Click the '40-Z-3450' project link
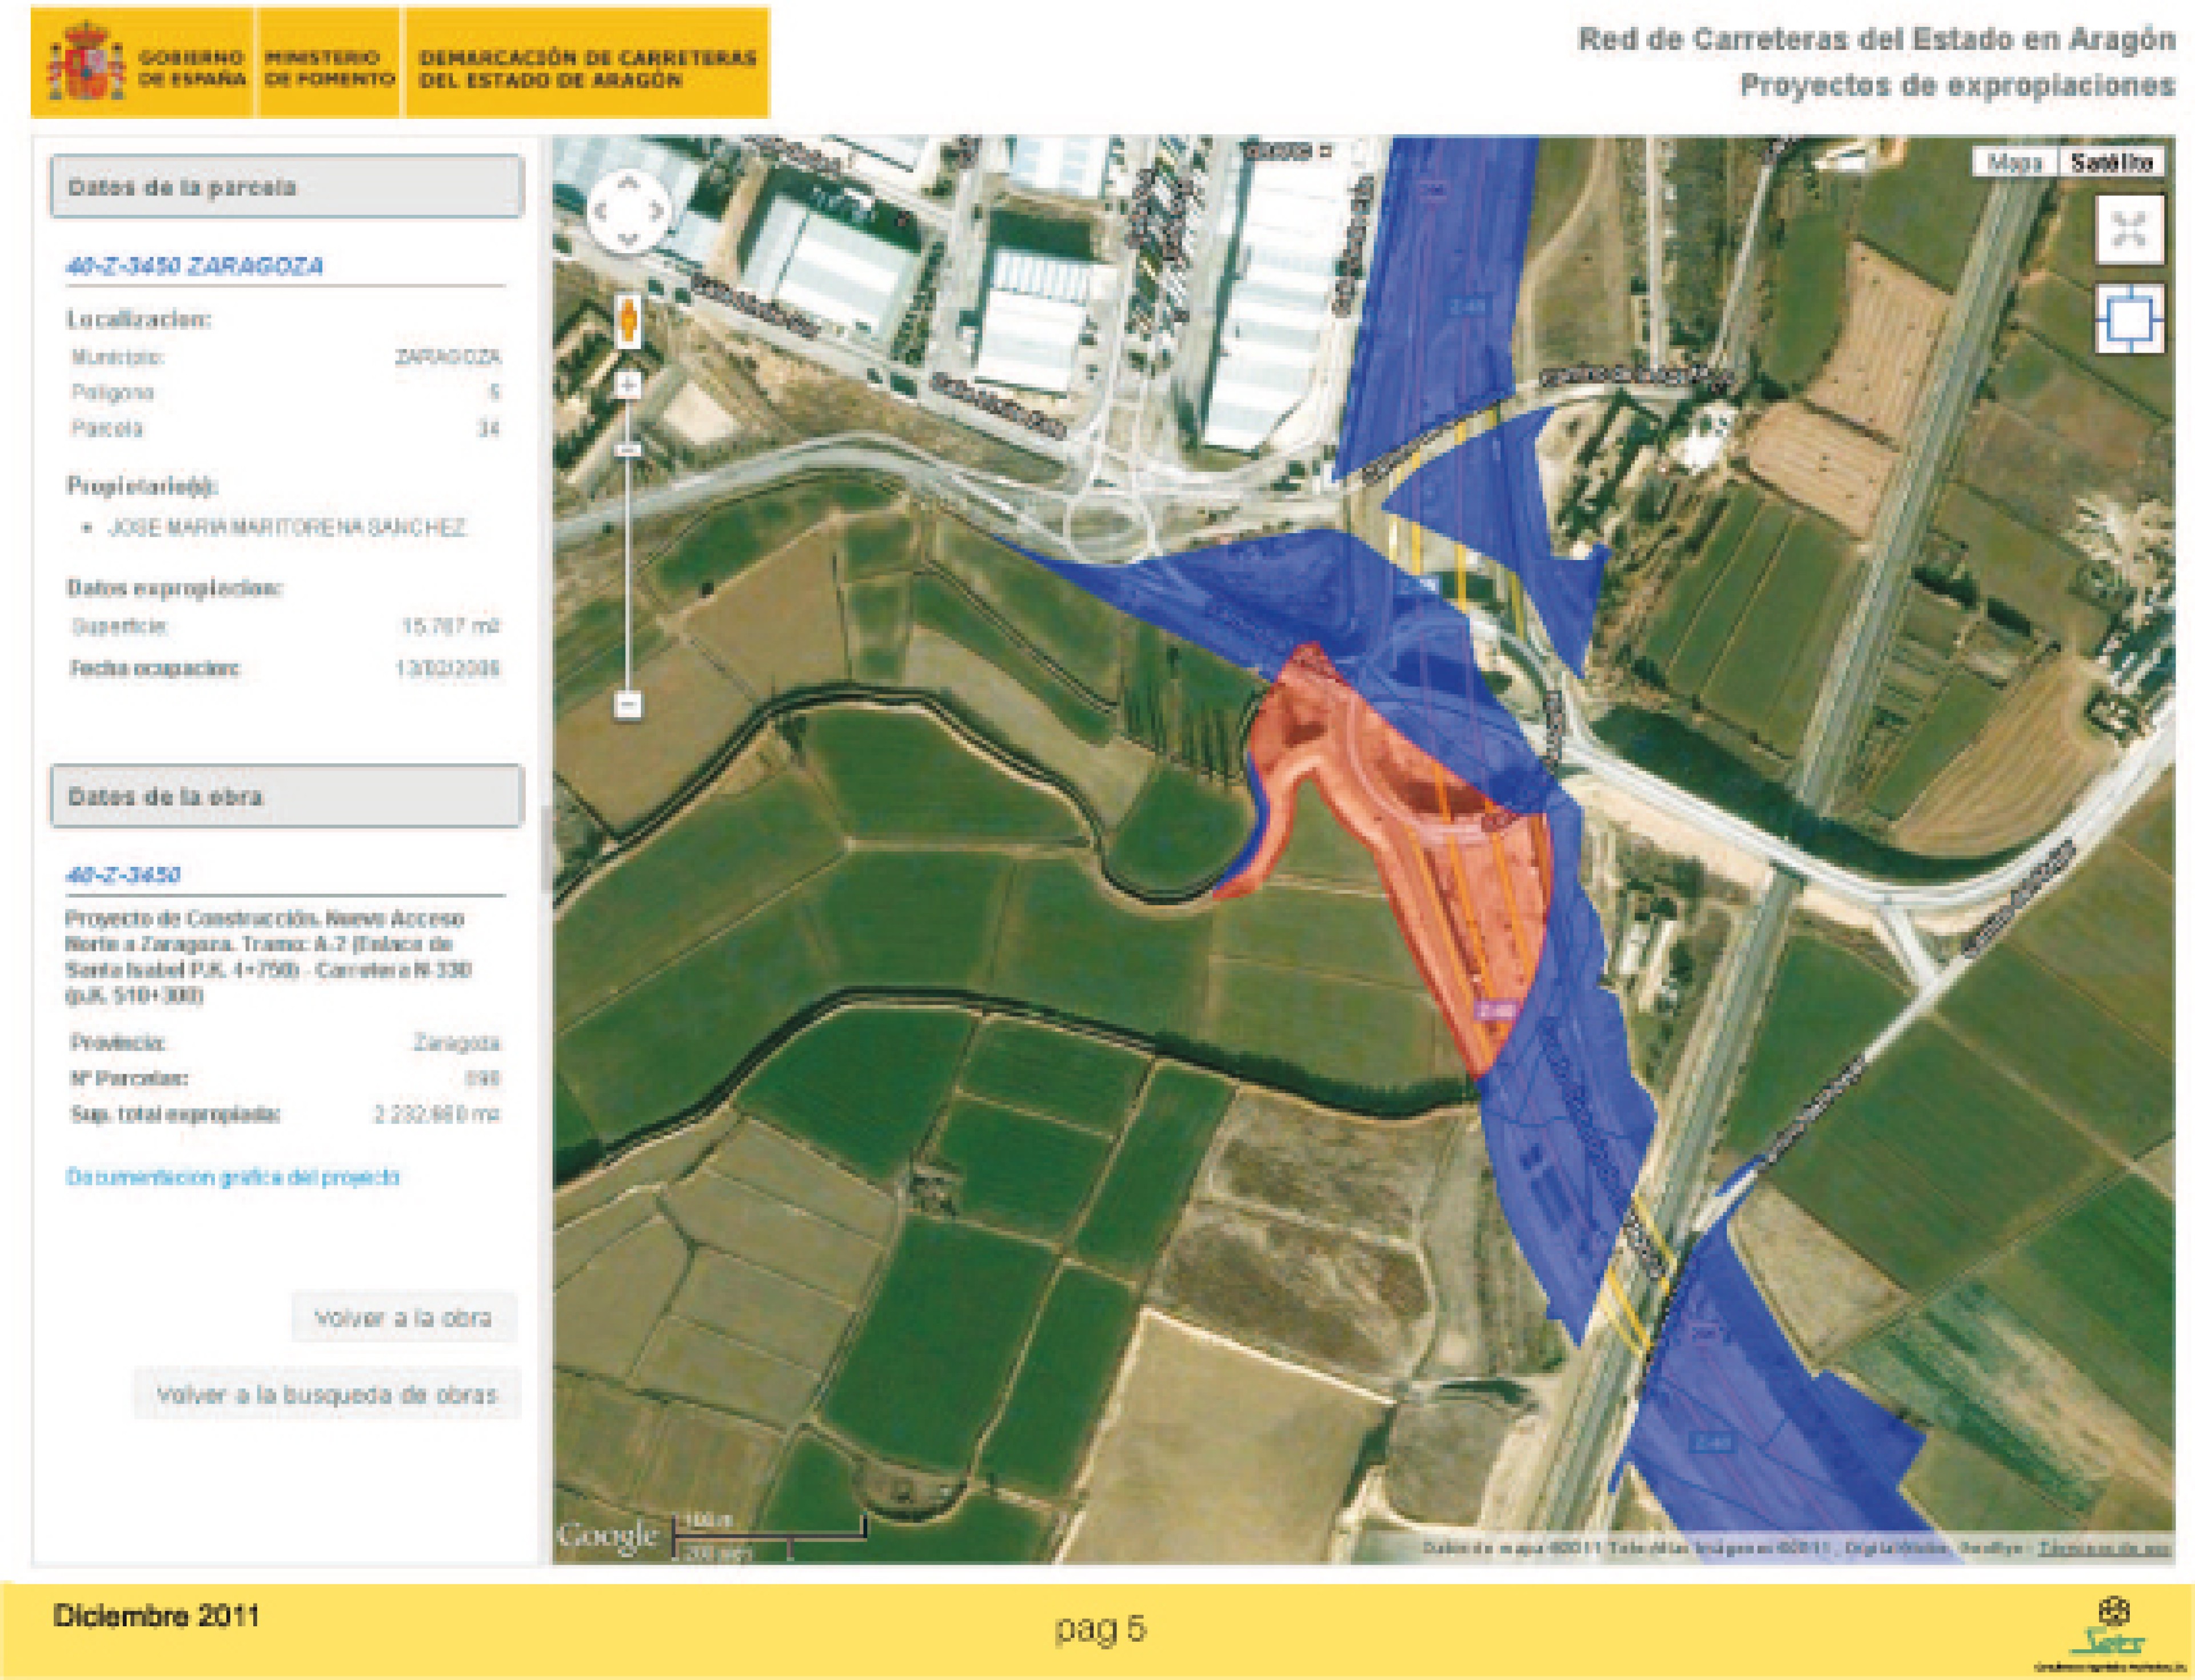Image resolution: width=2195 pixels, height=1680 pixels. (x=123, y=875)
